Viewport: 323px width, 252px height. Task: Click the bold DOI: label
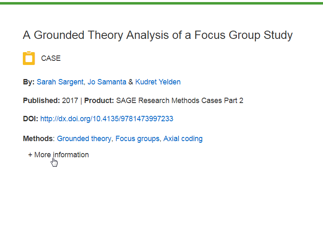pos(30,119)
